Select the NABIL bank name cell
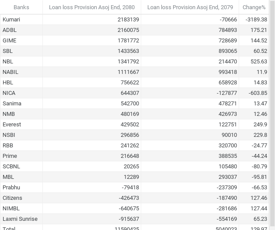 [x=10, y=72]
